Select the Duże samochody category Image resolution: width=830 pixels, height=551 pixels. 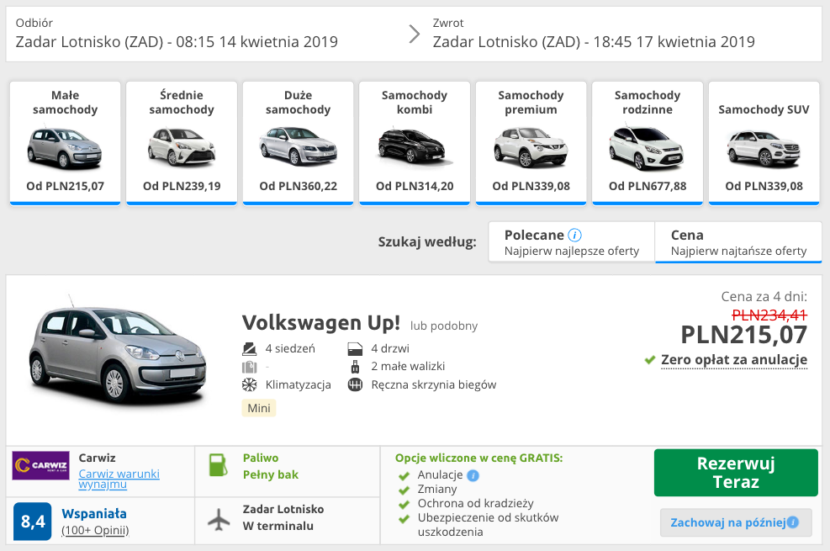(x=298, y=143)
